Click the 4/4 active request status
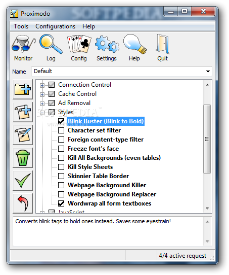This screenshot has width=229, height=275. 182,256
